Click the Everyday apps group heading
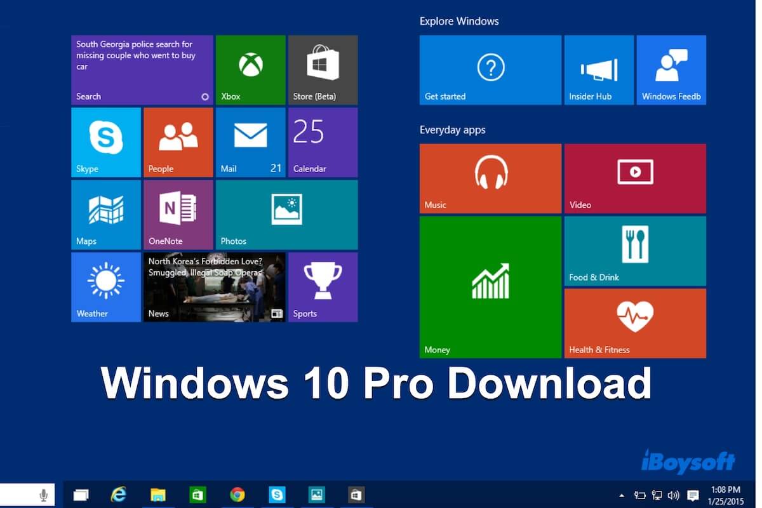Image resolution: width=762 pixels, height=508 pixels. 452,130
